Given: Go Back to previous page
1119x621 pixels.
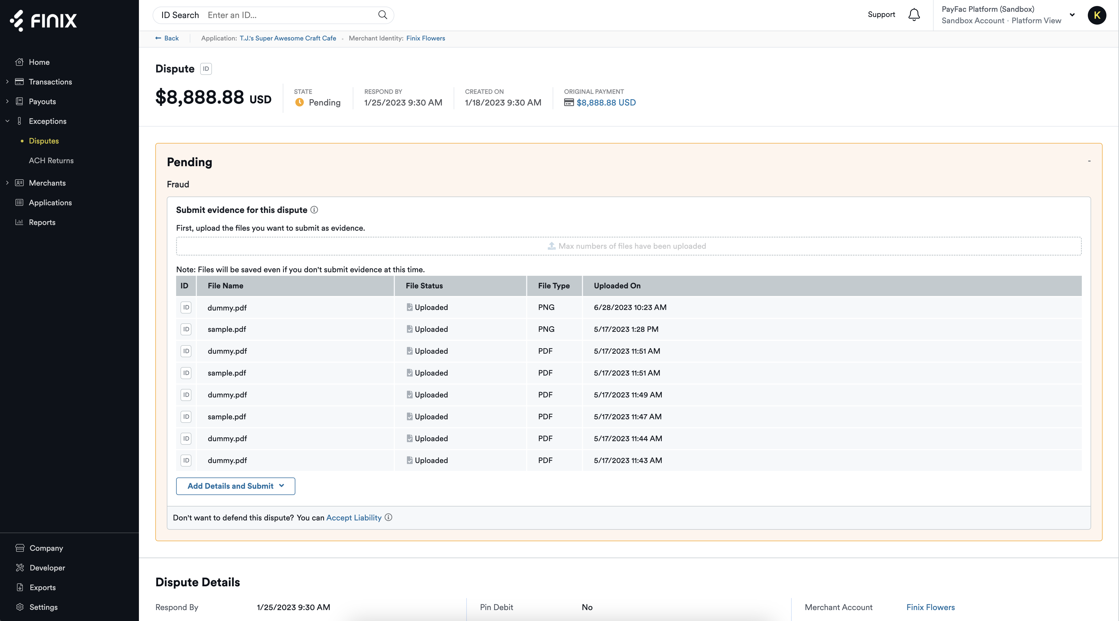Looking at the screenshot, I should (x=167, y=38).
